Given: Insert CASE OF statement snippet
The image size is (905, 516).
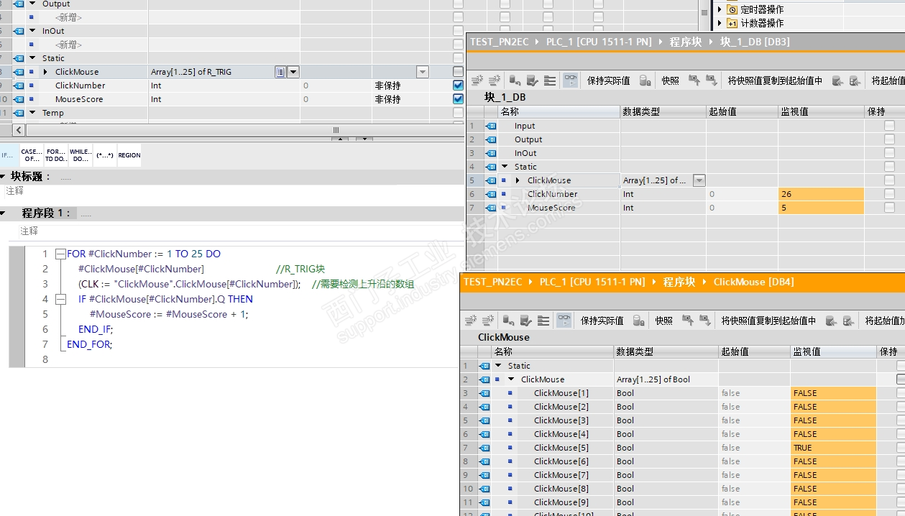Looking at the screenshot, I should pyautogui.click(x=32, y=155).
